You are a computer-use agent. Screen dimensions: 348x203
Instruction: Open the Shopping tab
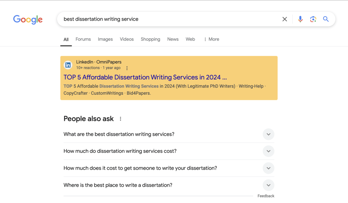[151, 39]
